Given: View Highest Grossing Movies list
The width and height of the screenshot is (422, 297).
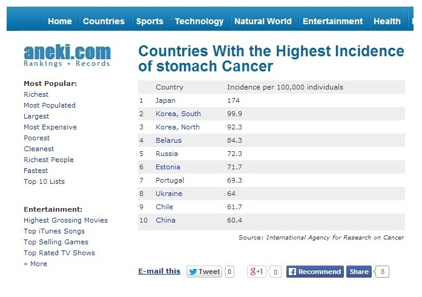Looking at the screenshot, I should click(x=65, y=220).
